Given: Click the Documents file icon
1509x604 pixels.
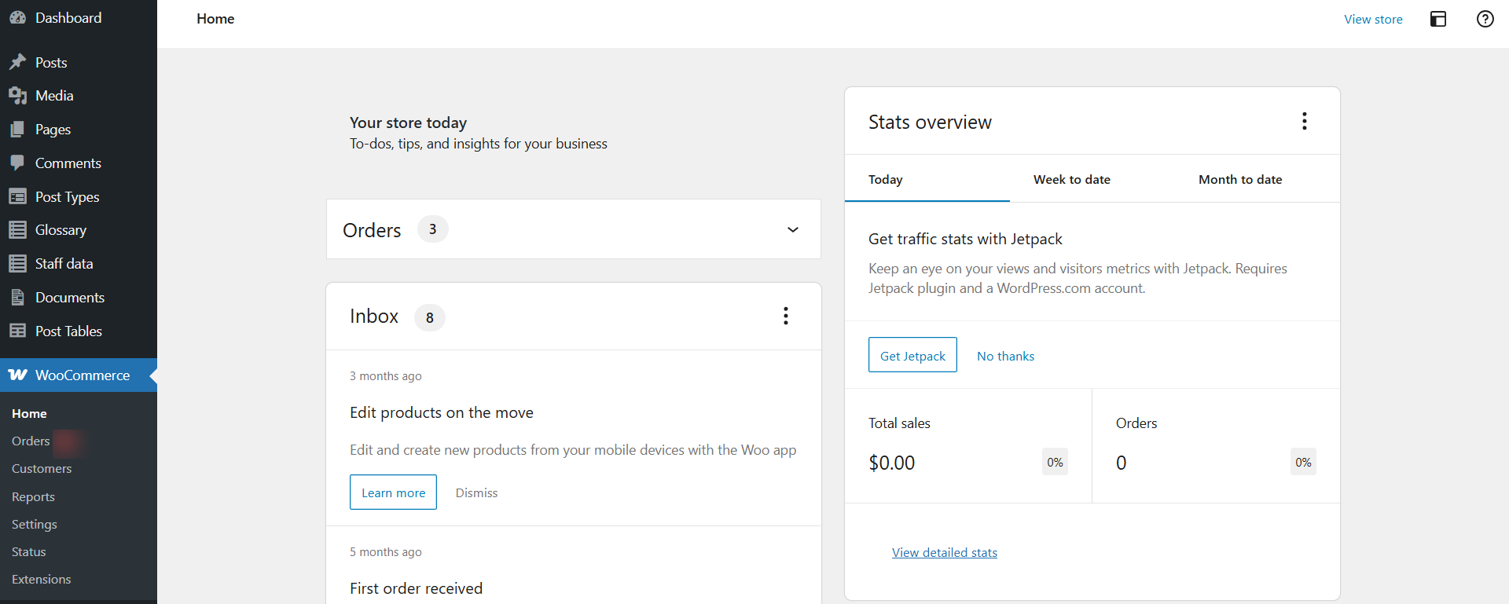Looking at the screenshot, I should point(17,298).
